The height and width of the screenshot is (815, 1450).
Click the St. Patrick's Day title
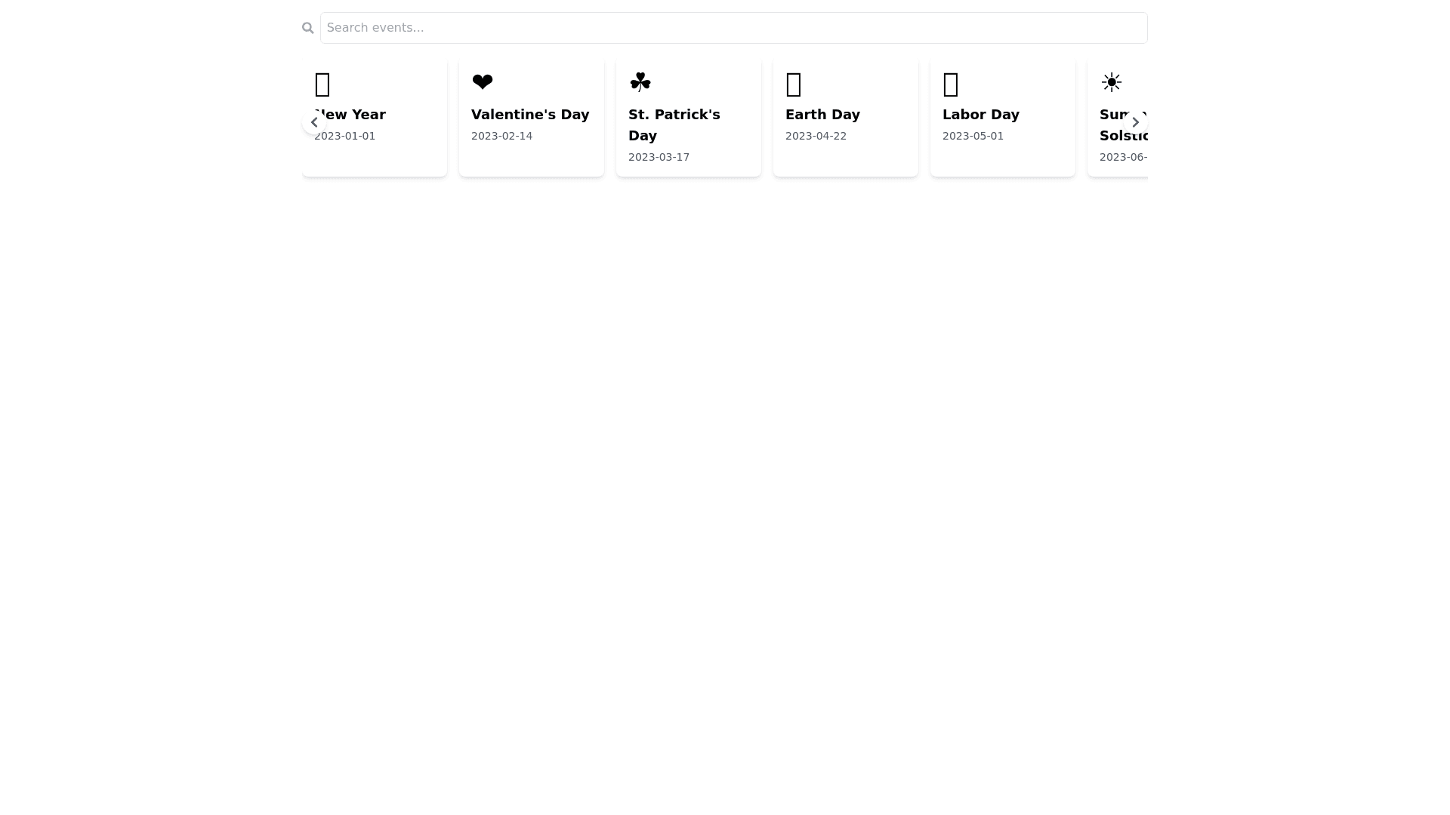point(674,125)
